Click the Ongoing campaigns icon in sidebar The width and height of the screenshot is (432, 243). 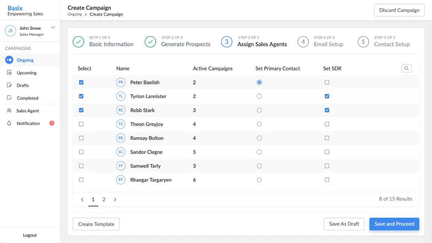point(9,60)
